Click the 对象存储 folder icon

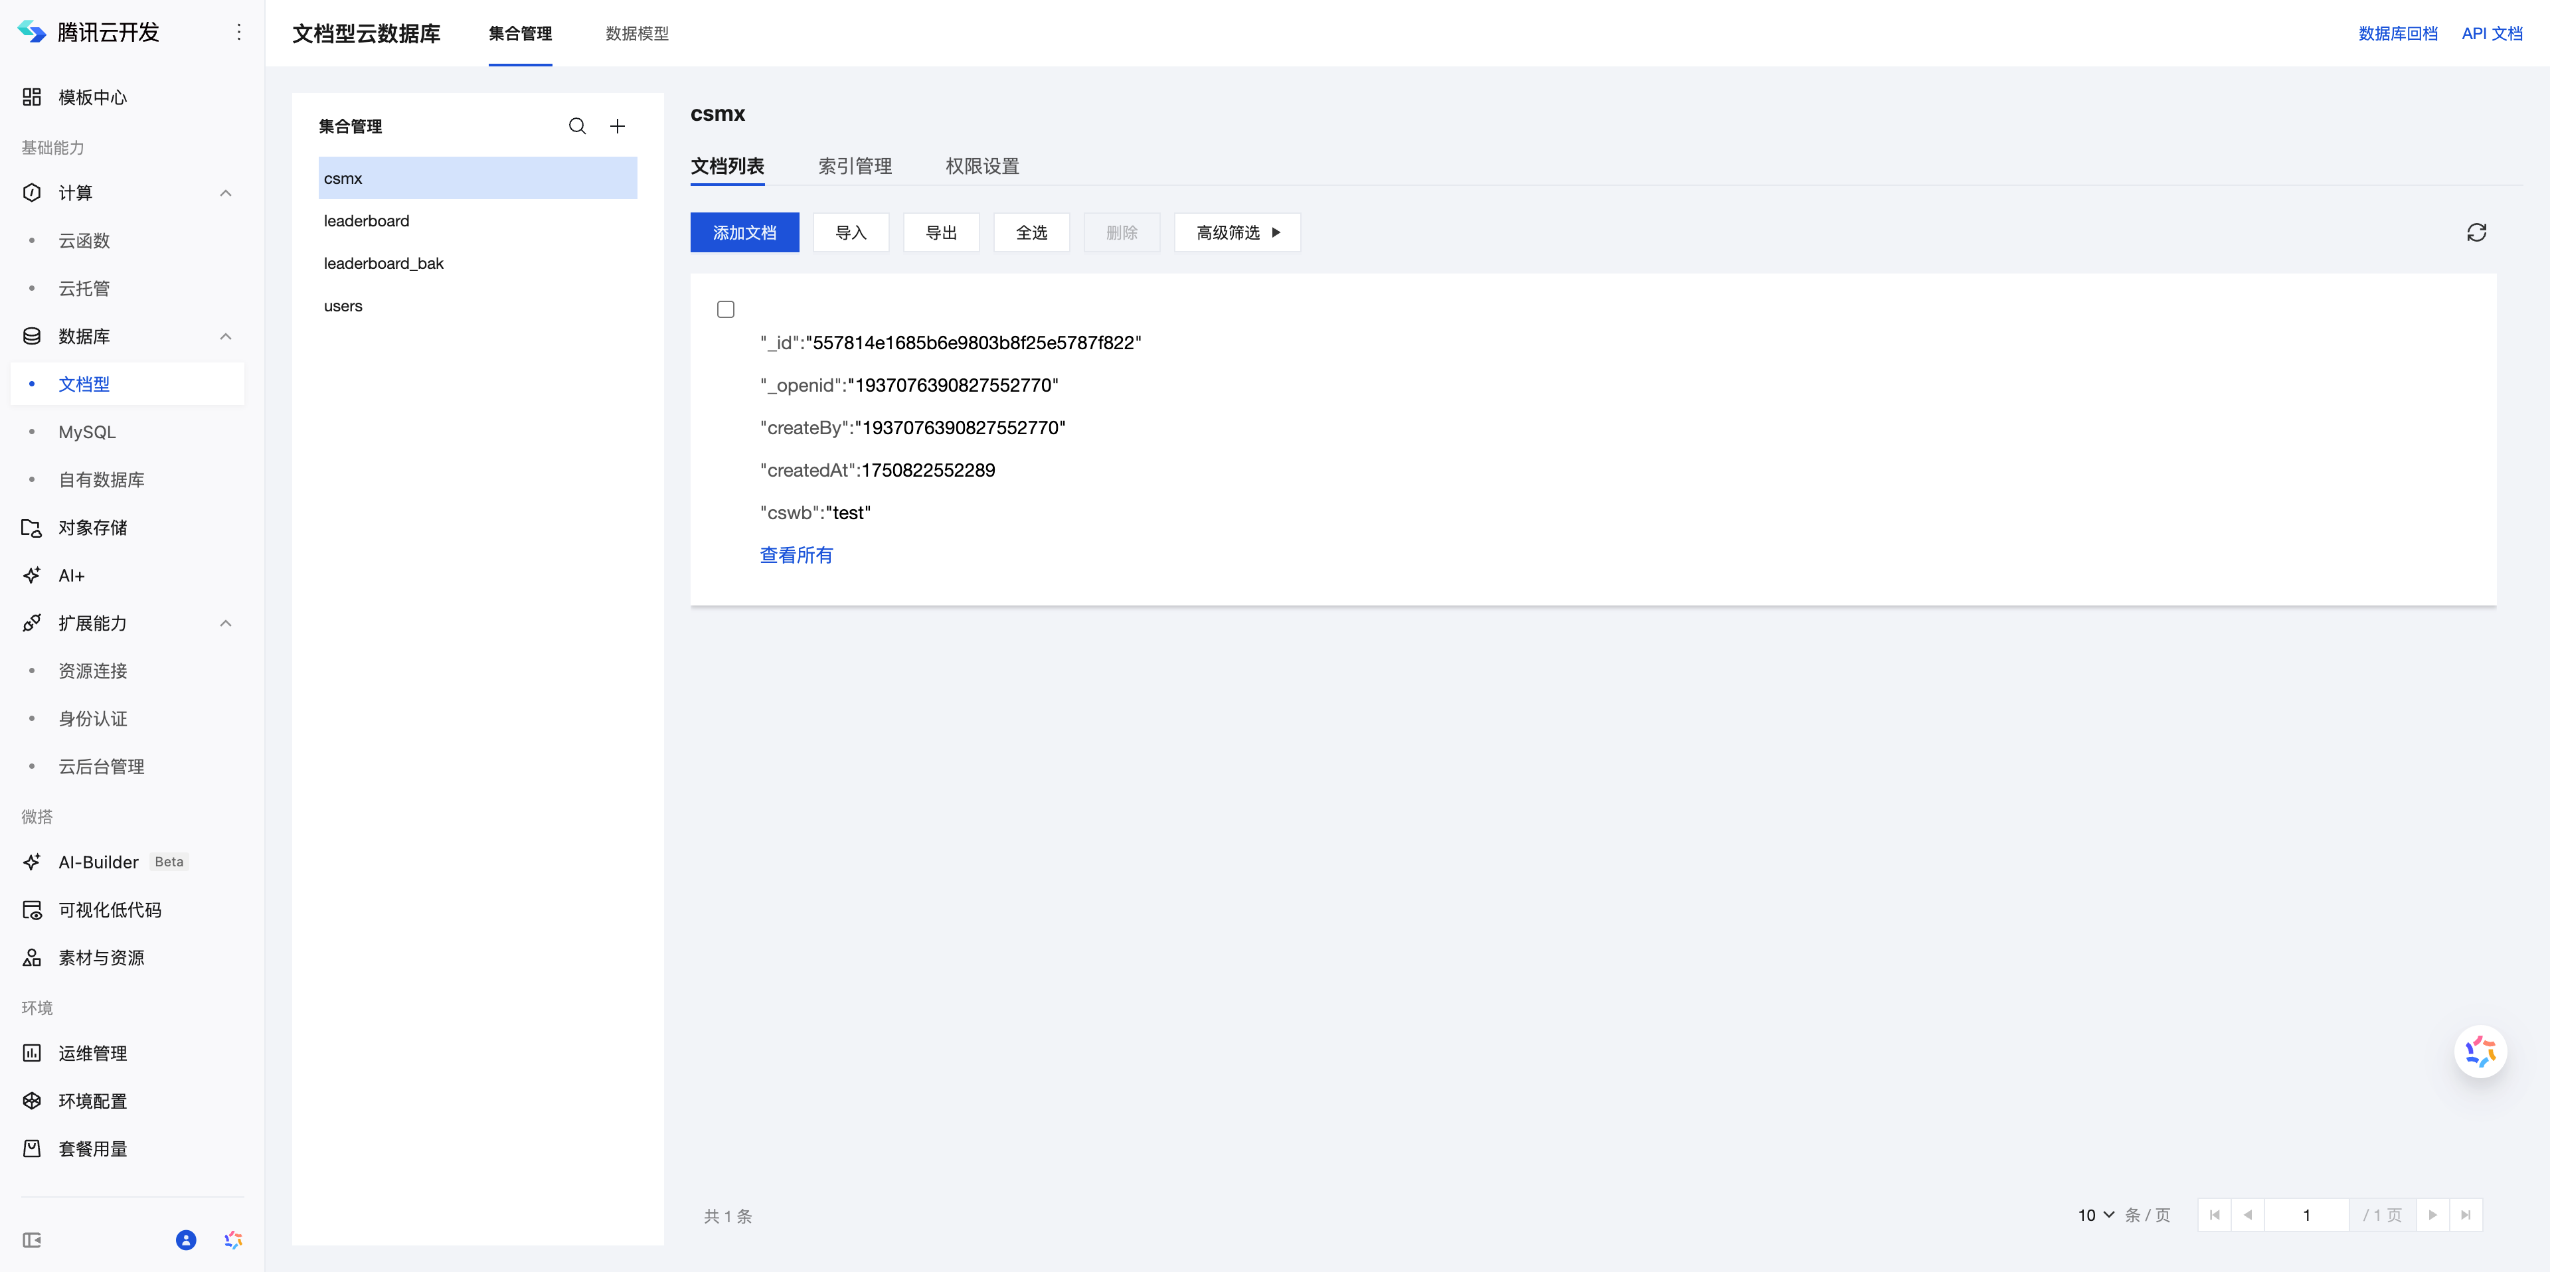tap(32, 528)
